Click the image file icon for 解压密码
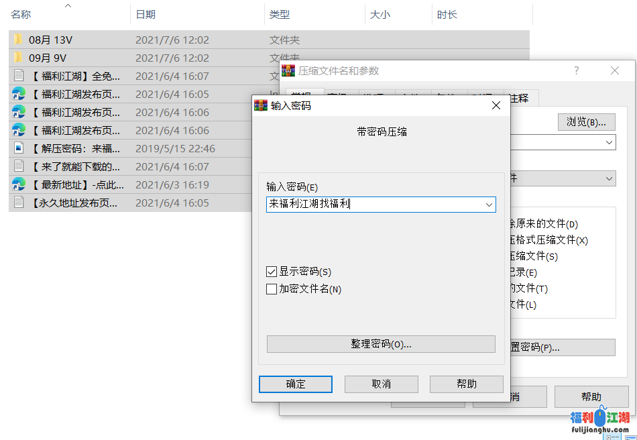The image size is (637, 440). (18, 148)
